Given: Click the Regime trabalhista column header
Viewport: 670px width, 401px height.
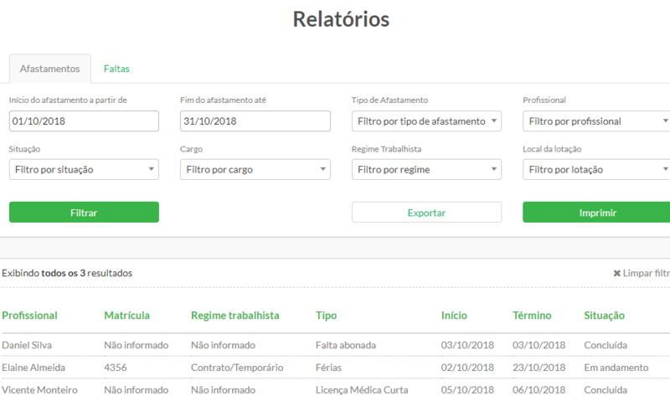Looking at the screenshot, I should coord(234,316).
